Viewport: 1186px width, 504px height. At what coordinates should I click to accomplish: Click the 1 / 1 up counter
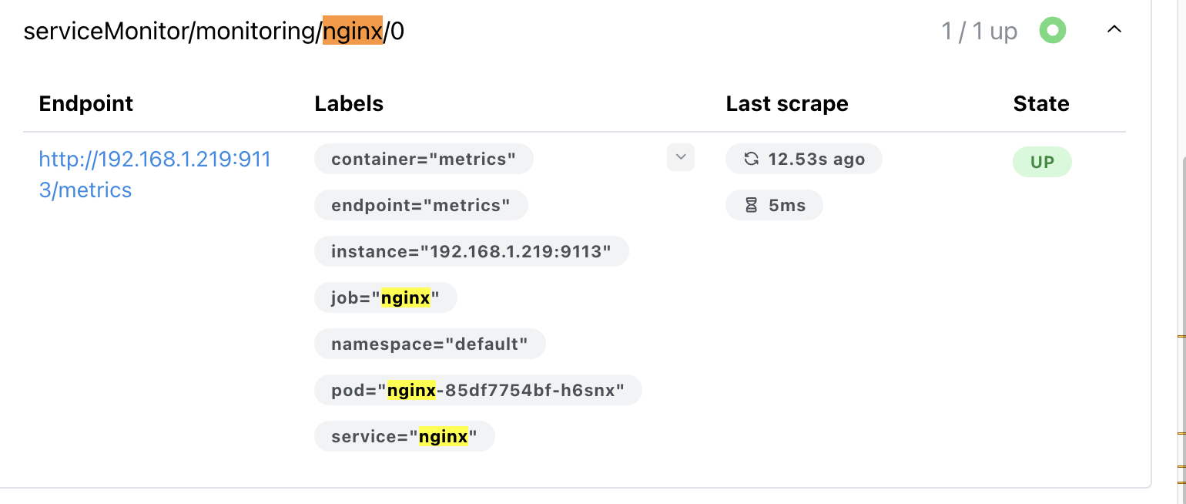[x=980, y=32]
